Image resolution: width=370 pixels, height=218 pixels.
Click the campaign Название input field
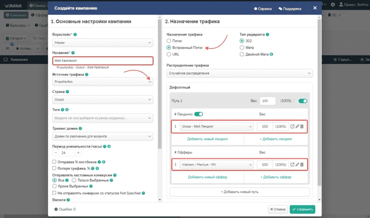tap(103, 61)
